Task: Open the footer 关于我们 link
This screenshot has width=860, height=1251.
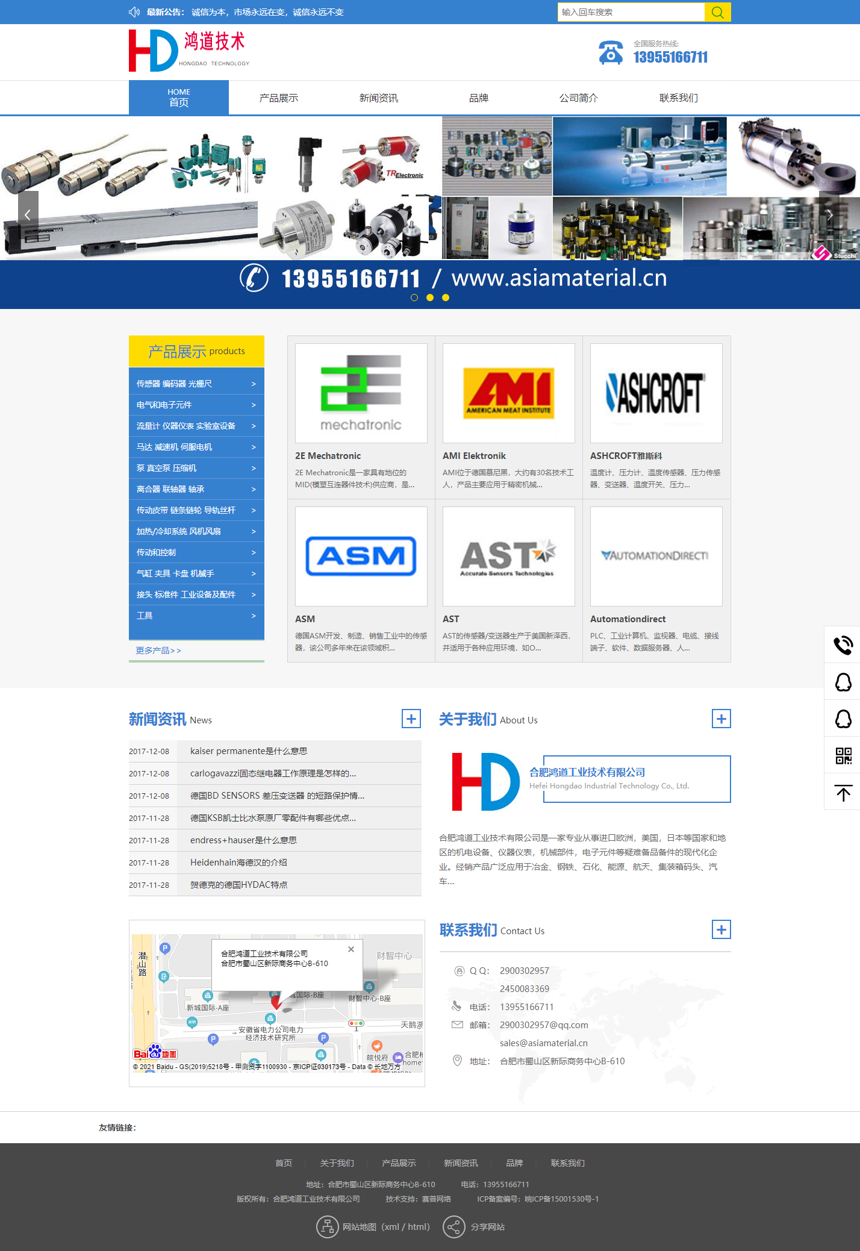Action: [x=337, y=1163]
